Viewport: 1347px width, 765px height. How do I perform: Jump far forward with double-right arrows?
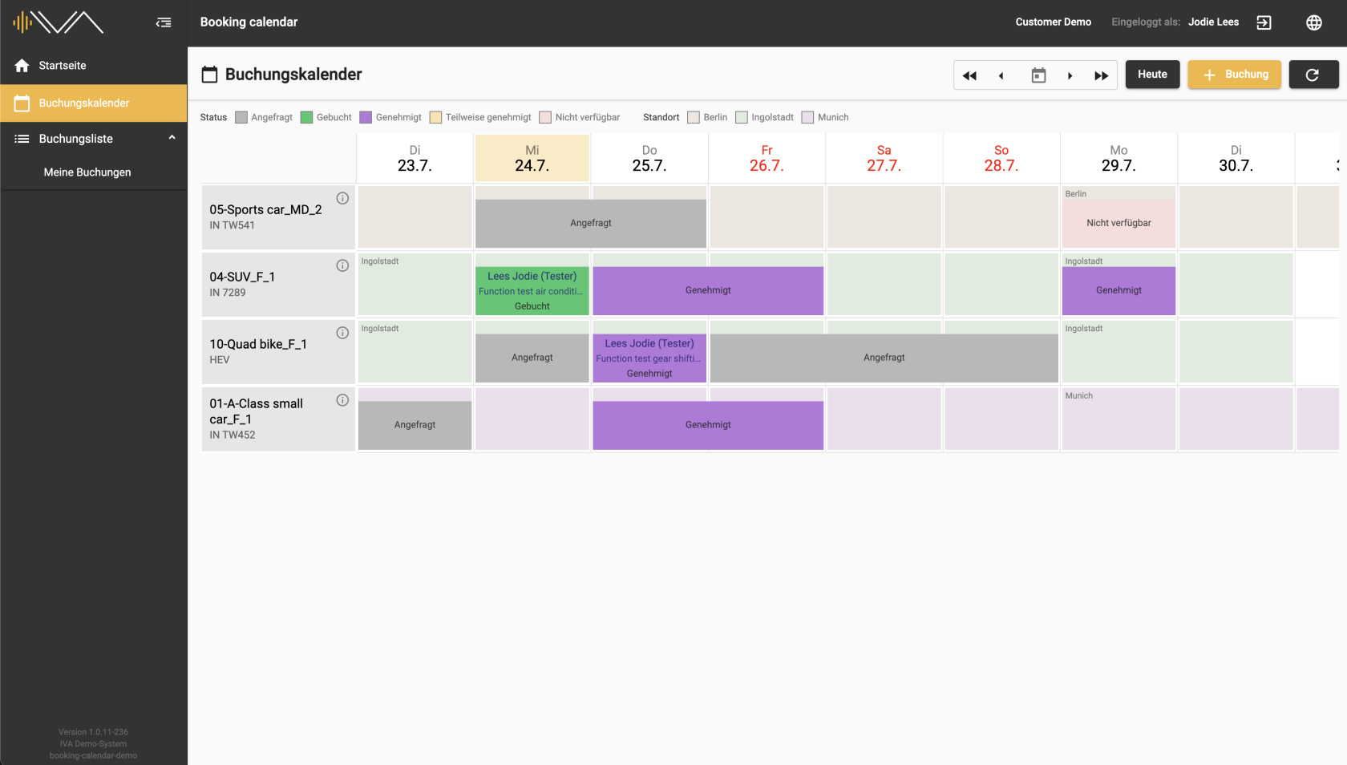(x=1101, y=75)
